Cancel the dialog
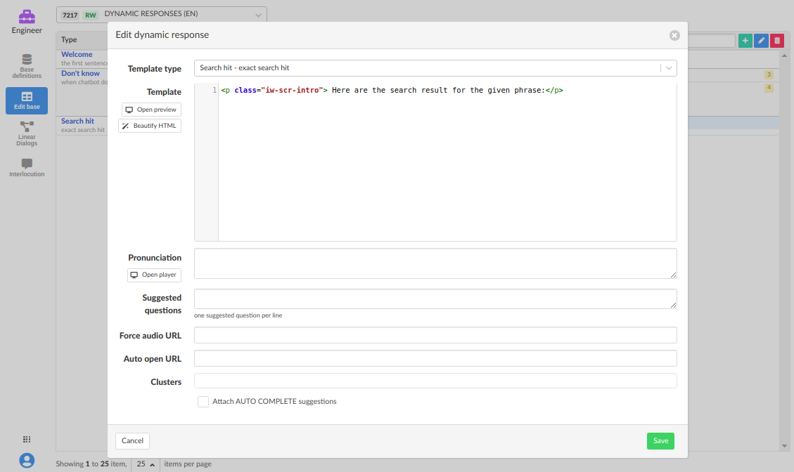Screen dimensions: 794x472 (x=132, y=440)
